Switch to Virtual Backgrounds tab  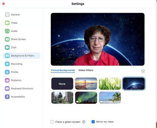pyautogui.click(x=63, y=70)
